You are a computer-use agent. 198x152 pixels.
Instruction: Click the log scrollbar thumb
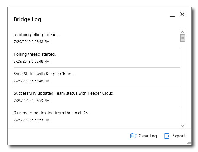(182, 38)
